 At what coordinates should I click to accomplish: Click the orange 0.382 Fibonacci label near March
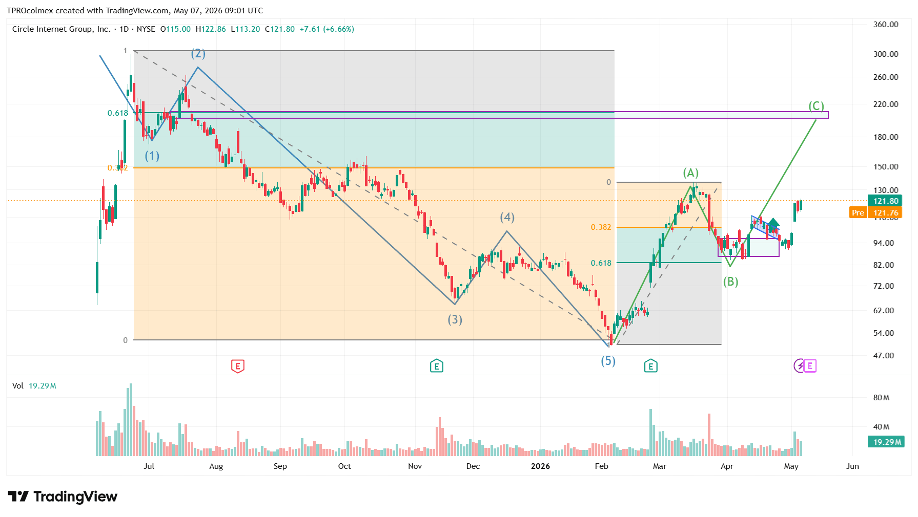click(x=601, y=227)
